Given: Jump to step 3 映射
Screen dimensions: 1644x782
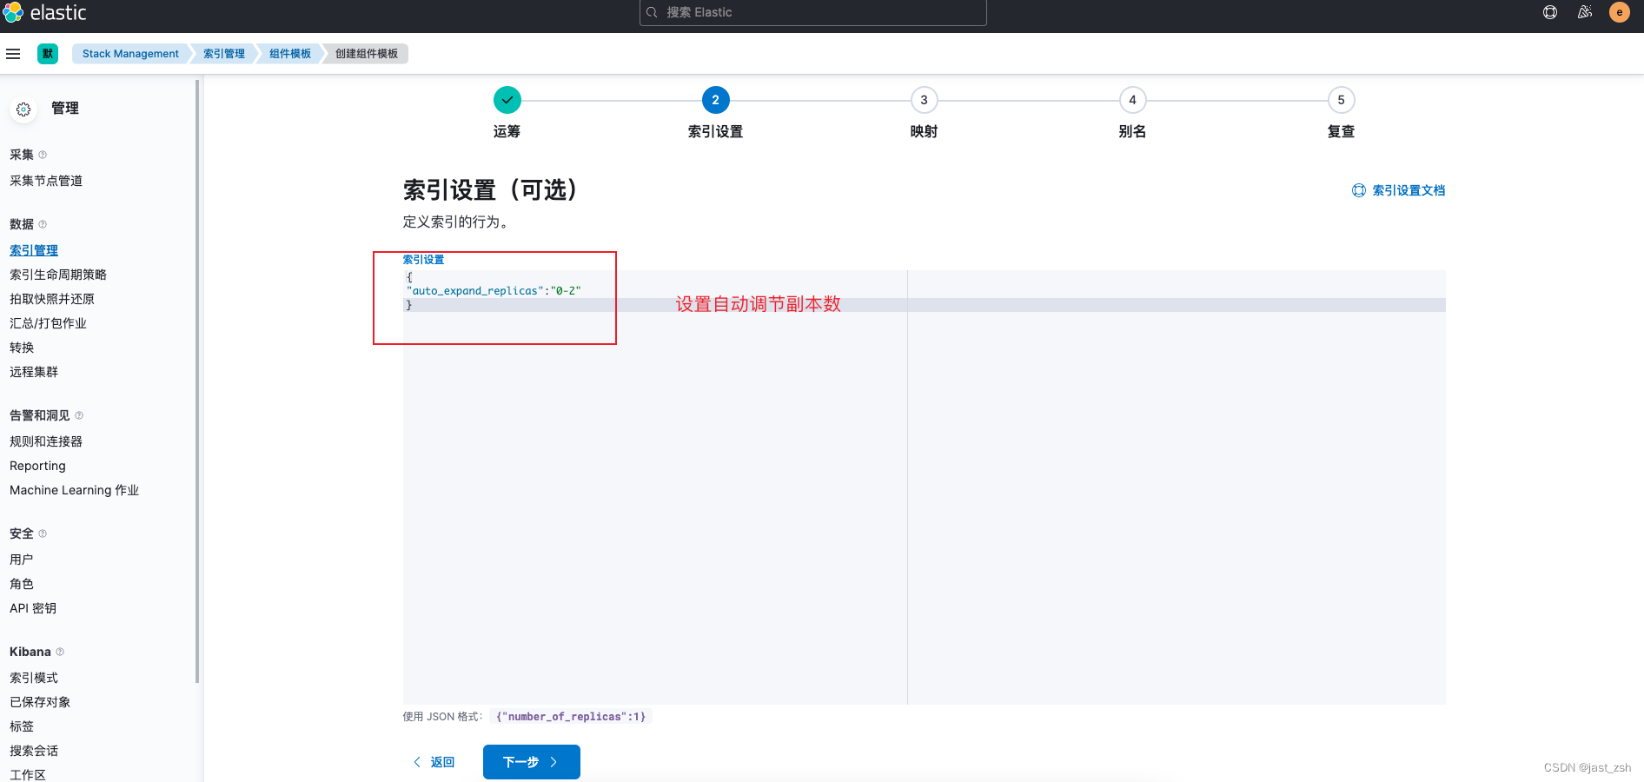Looking at the screenshot, I should pyautogui.click(x=925, y=100).
